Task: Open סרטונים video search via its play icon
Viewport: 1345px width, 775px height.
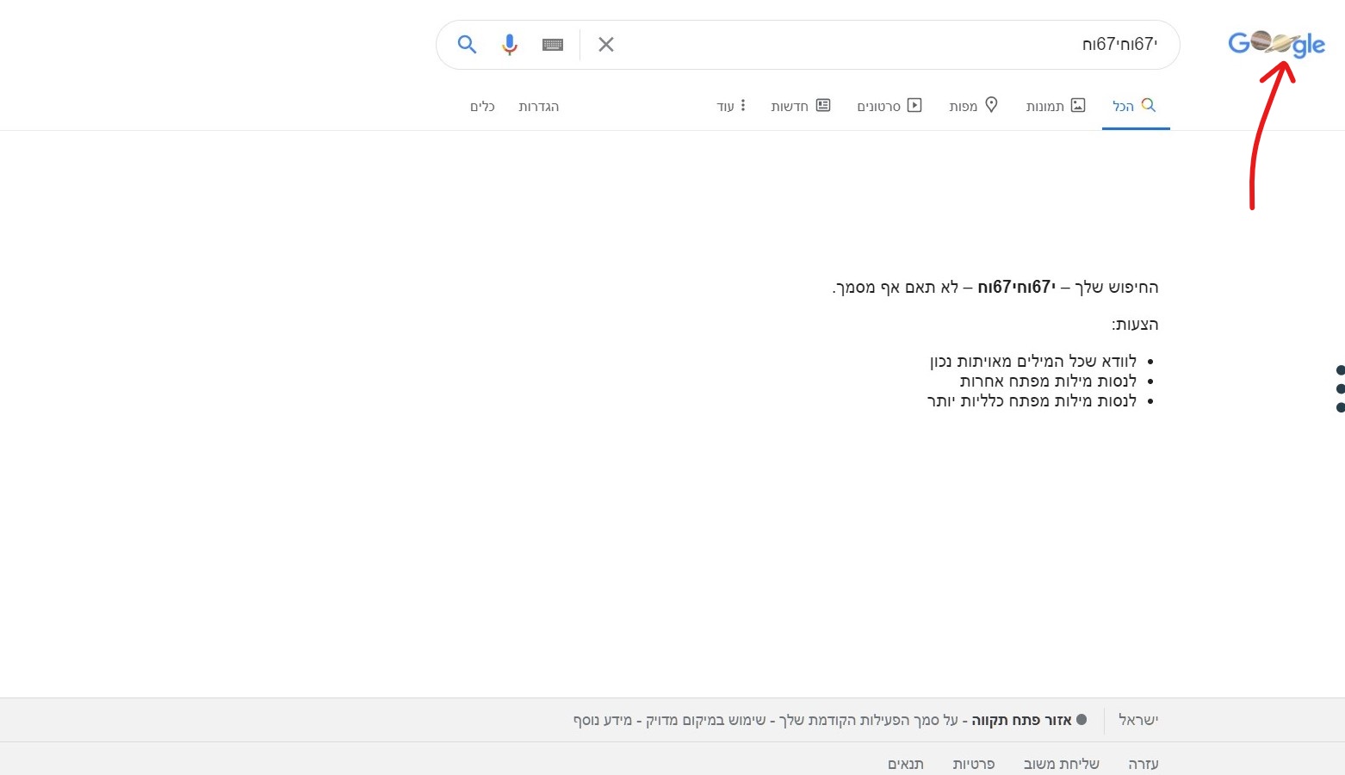Action: (914, 104)
